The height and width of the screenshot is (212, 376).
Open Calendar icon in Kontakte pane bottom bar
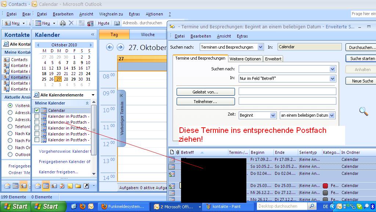15,186
